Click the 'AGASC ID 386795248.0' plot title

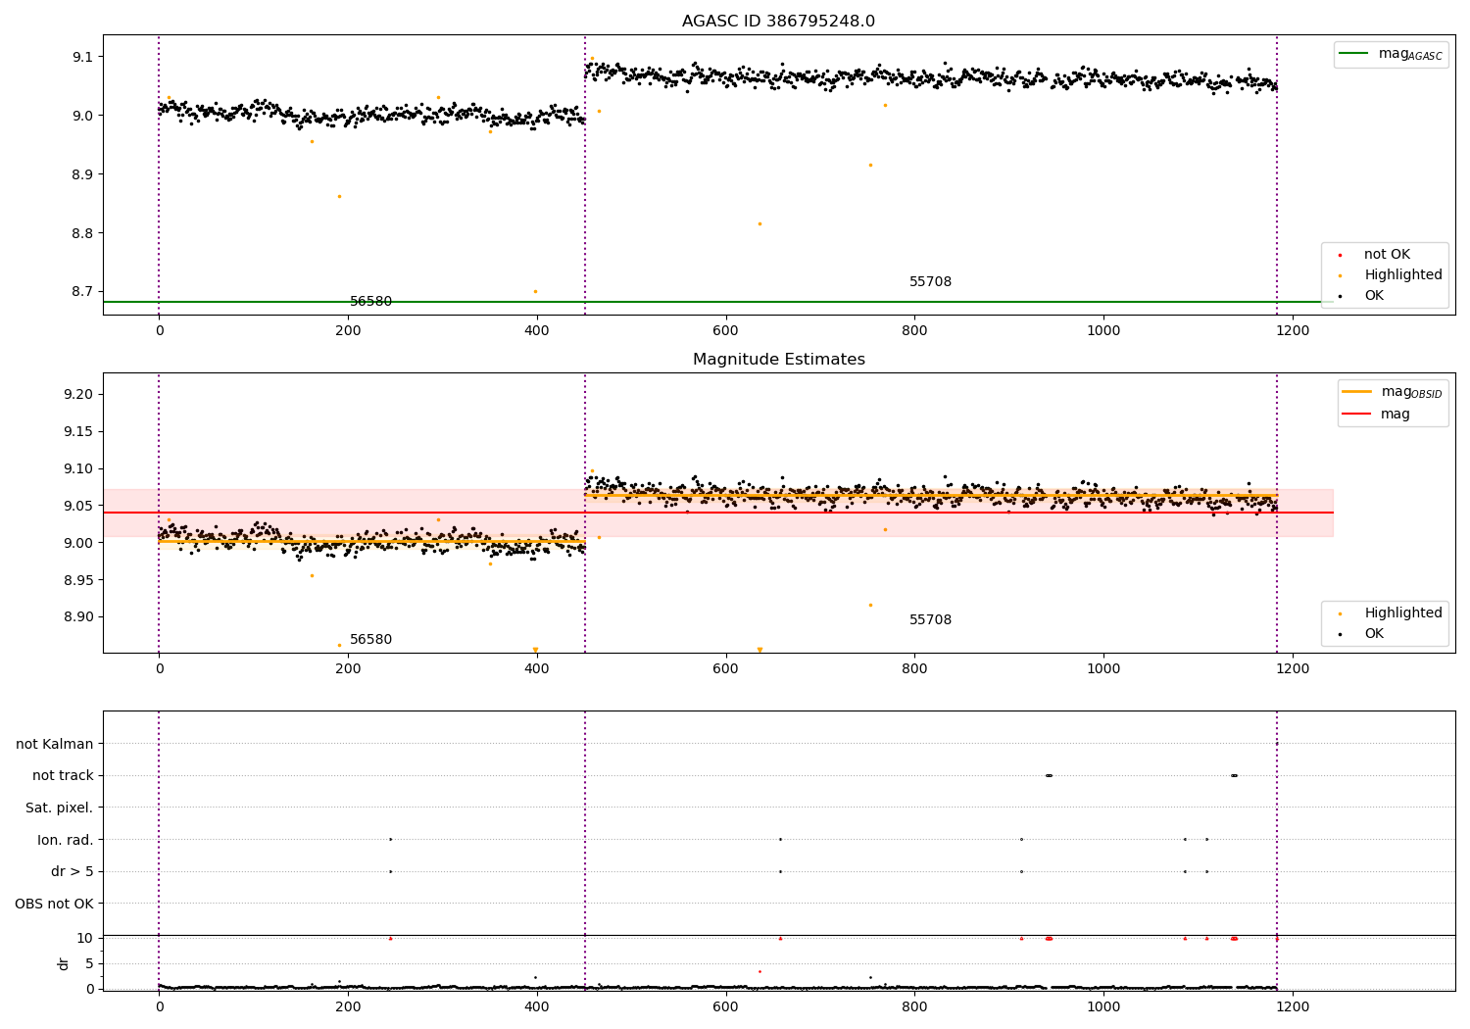coord(778,22)
